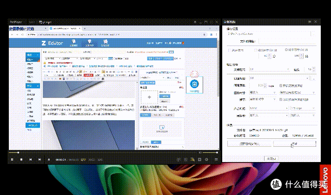
Task: Select the split-by-time (minutes) radio option
Action: [256, 50]
